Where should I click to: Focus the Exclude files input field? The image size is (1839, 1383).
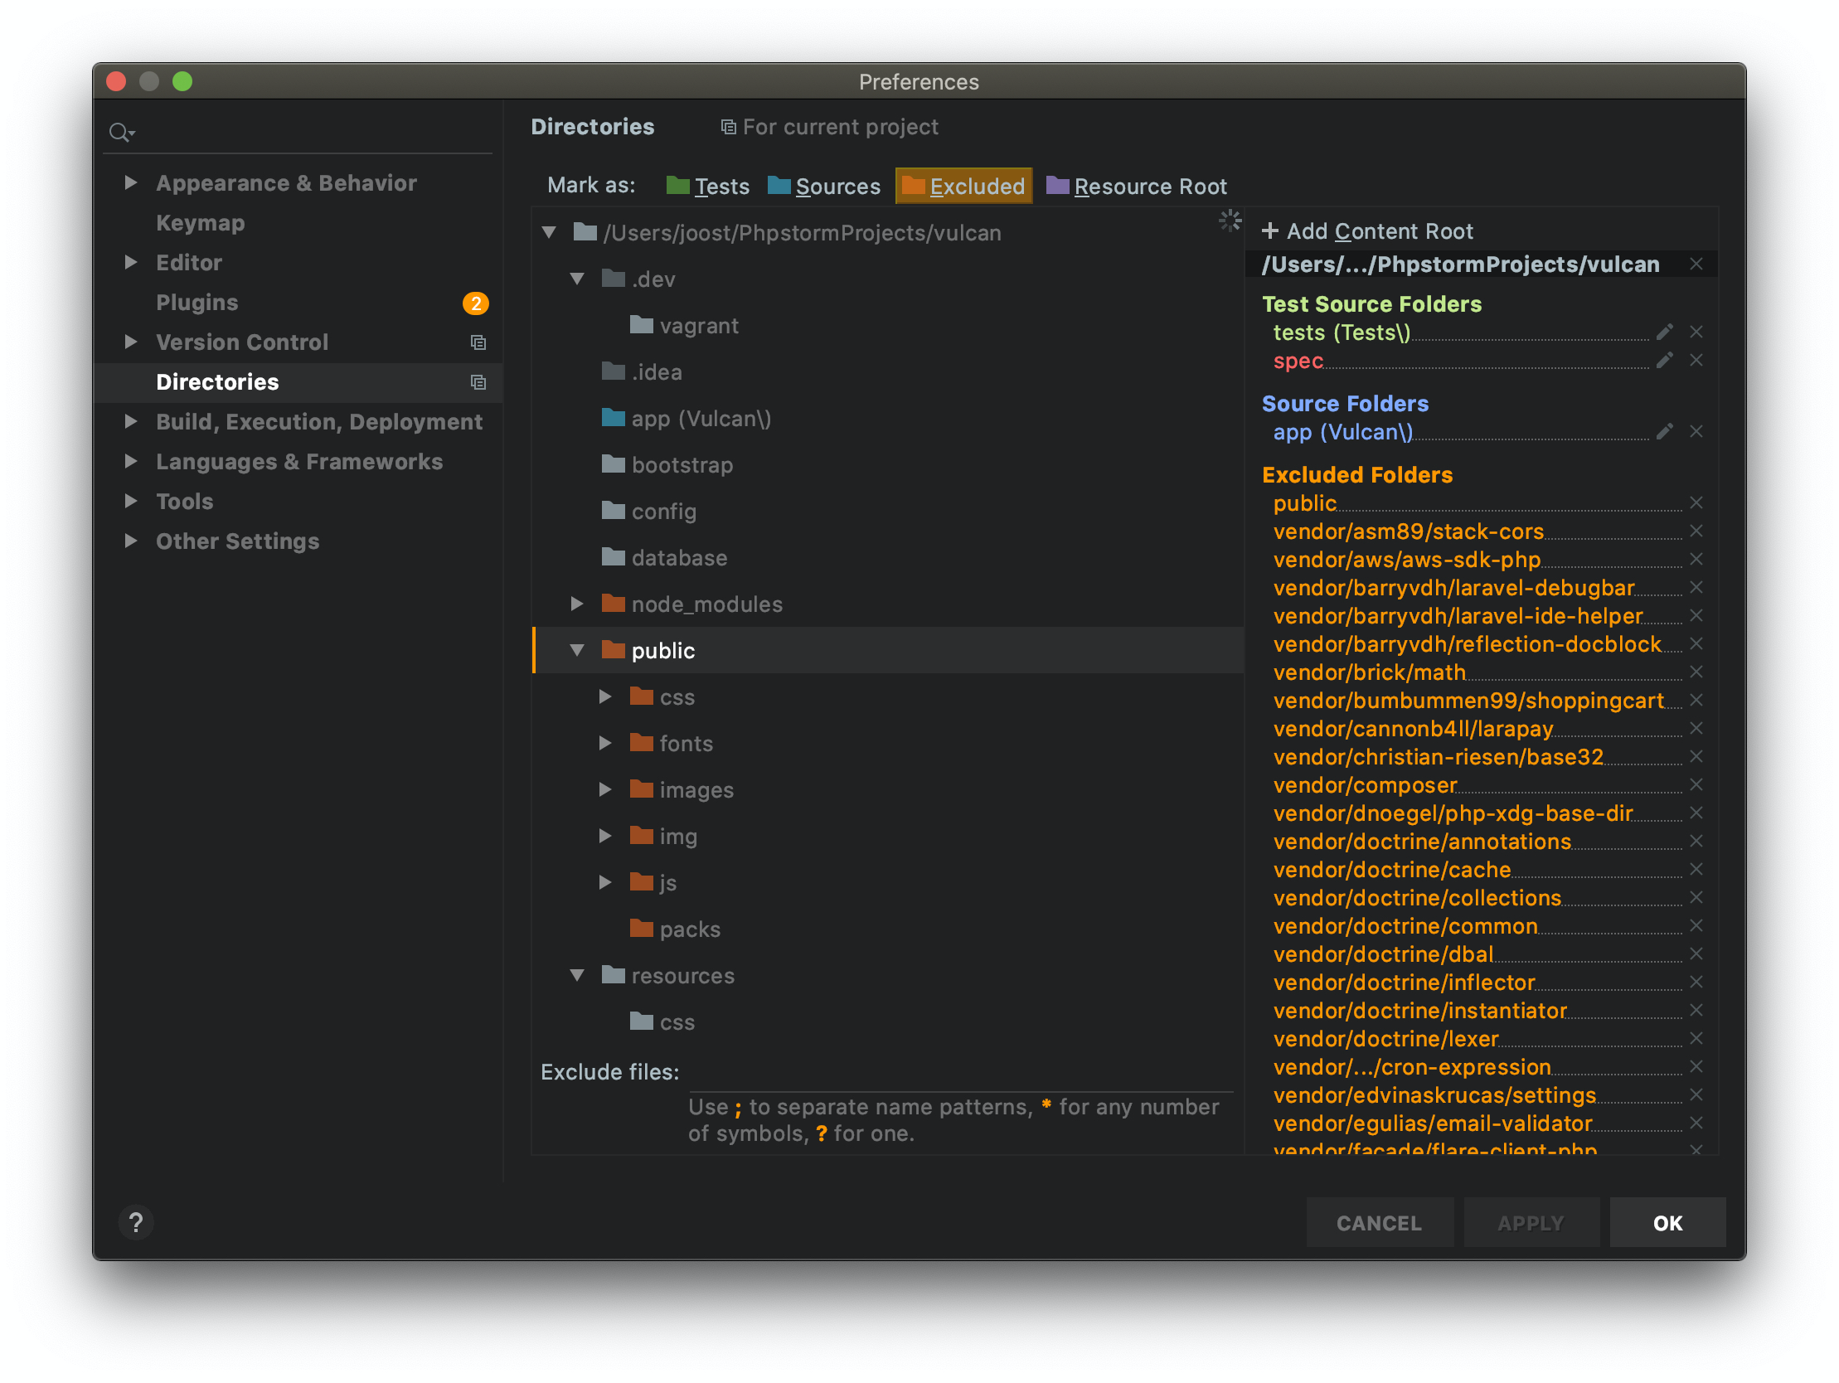[960, 1074]
